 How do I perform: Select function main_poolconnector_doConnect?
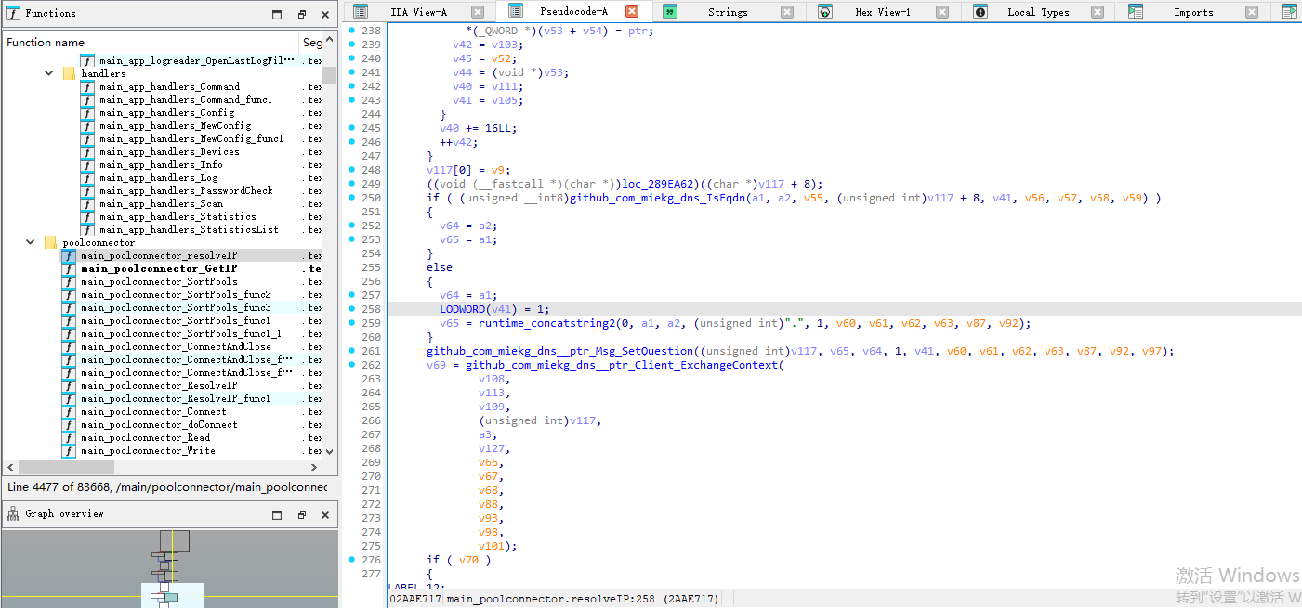(159, 424)
